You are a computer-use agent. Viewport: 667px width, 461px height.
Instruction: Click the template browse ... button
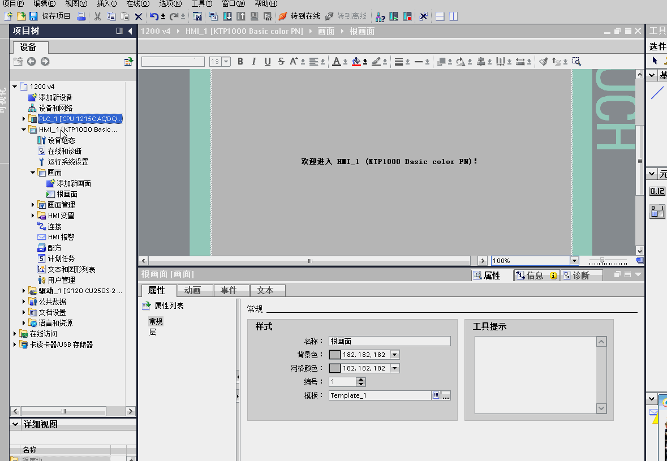pos(445,395)
